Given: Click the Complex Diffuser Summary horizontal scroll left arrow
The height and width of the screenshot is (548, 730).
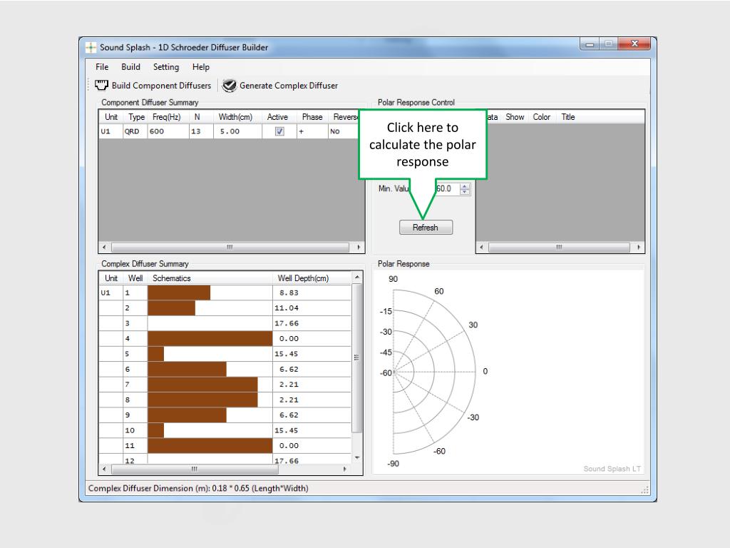Looking at the screenshot, I should tap(104, 470).
